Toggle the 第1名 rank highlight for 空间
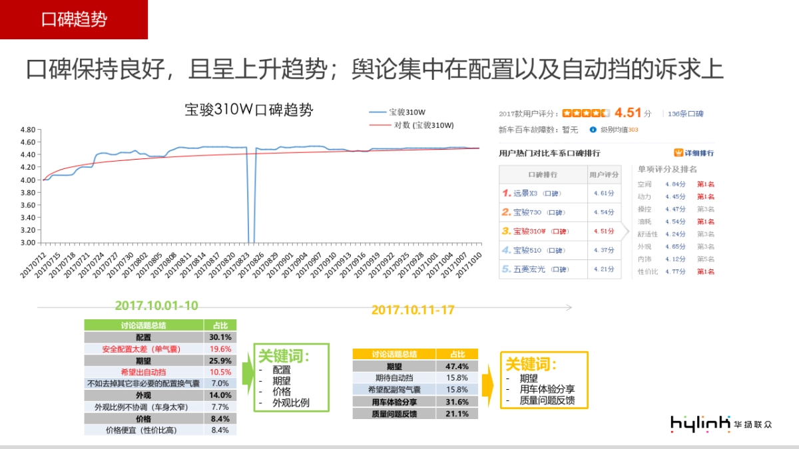Screen dimensions: 799x449 point(706,184)
